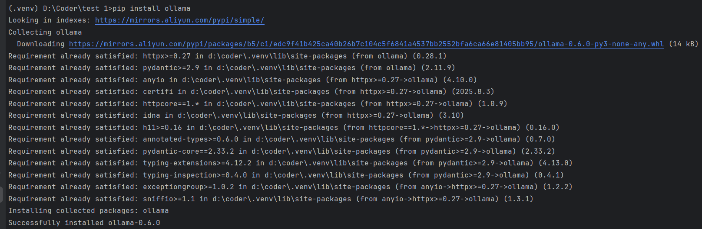This screenshot has height=229, width=702.
Task: Click the anyio requirement line
Action: click(x=242, y=80)
